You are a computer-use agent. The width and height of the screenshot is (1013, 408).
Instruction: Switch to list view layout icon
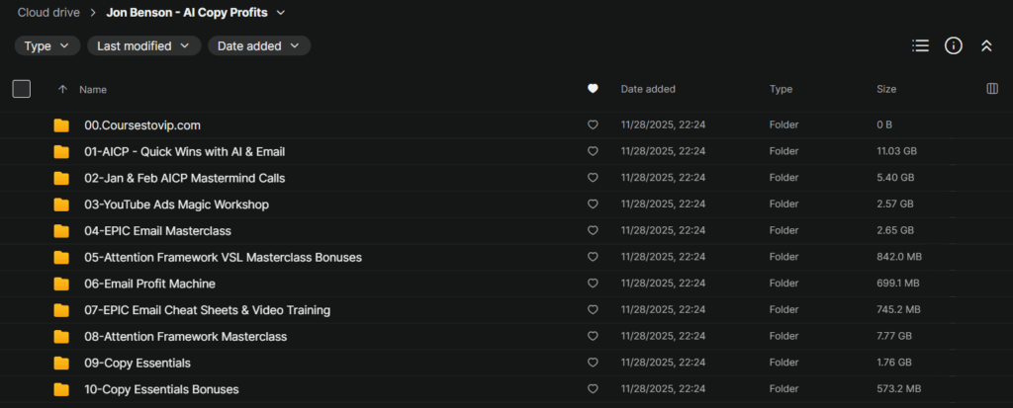click(x=920, y=45)
